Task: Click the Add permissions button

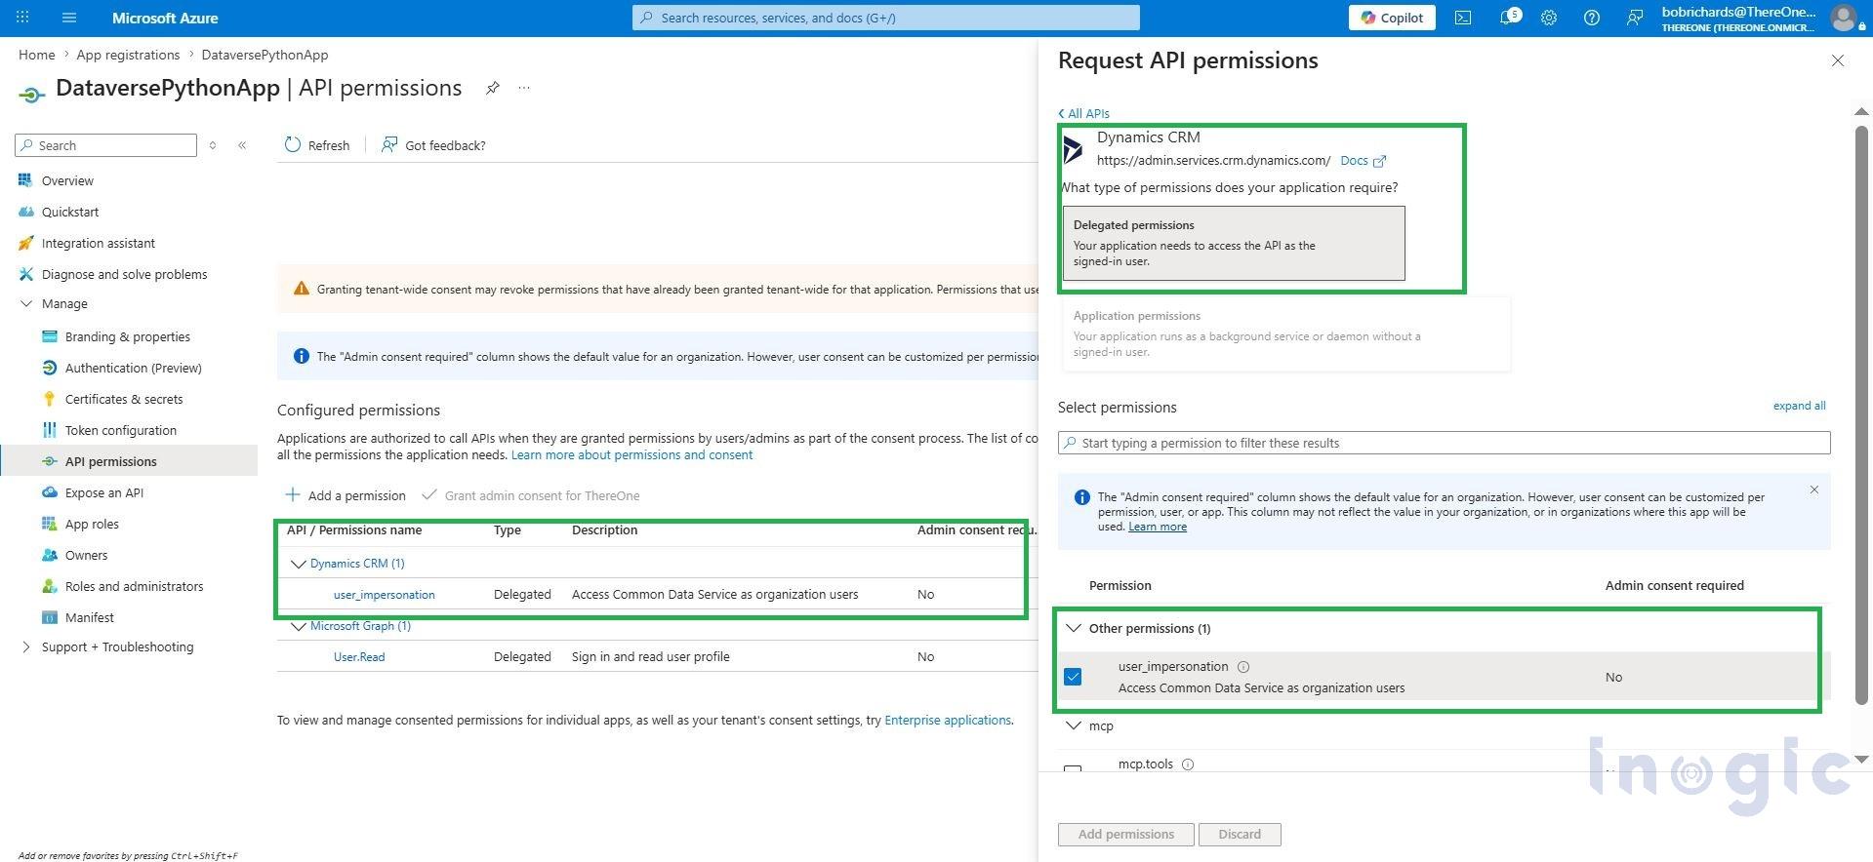Action: pyautogui.click(x=1125, y=835)
